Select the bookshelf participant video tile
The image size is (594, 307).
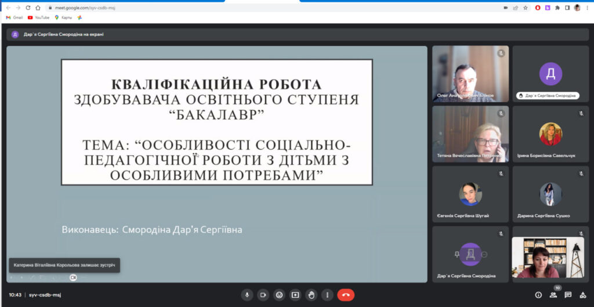pyautogui.click(x=548, y=257)
